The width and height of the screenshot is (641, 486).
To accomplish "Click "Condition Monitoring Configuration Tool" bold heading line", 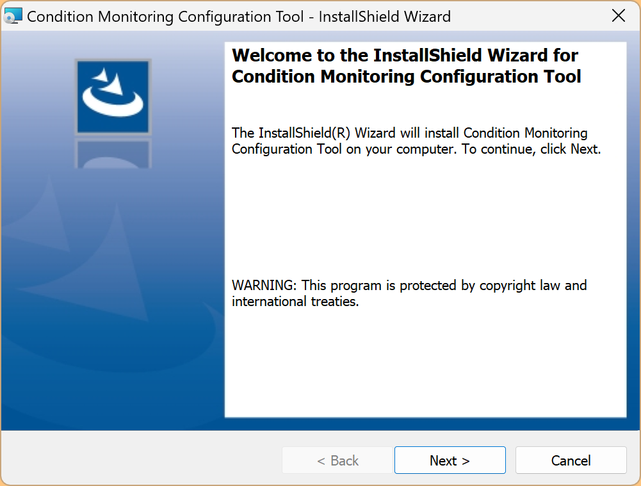I will 406,77.
